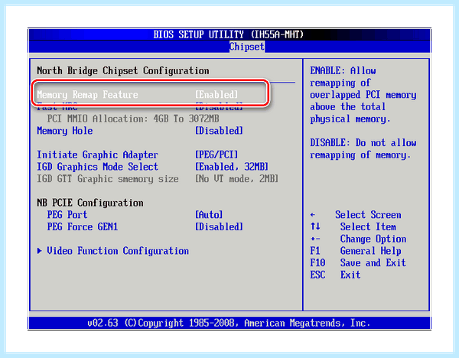Viewport: 459px width, 358px height.
Task: Click the F10 Save and Exit hint
Action: (358, 263)
